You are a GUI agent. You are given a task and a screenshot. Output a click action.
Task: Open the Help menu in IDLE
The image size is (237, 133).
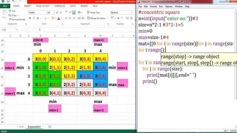click(x=187, y=7)
